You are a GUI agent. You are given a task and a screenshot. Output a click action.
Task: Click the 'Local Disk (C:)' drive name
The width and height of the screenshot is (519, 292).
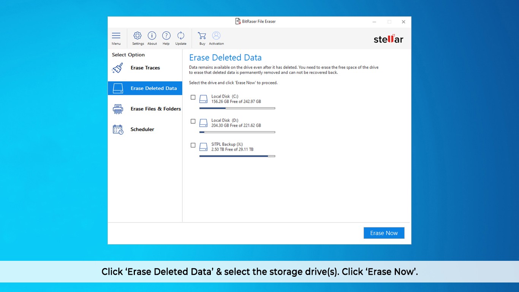coord(225,97)
